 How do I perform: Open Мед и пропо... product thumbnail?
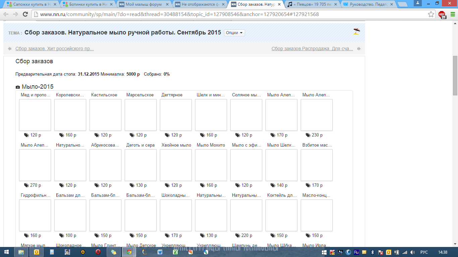tap(35, 115)
